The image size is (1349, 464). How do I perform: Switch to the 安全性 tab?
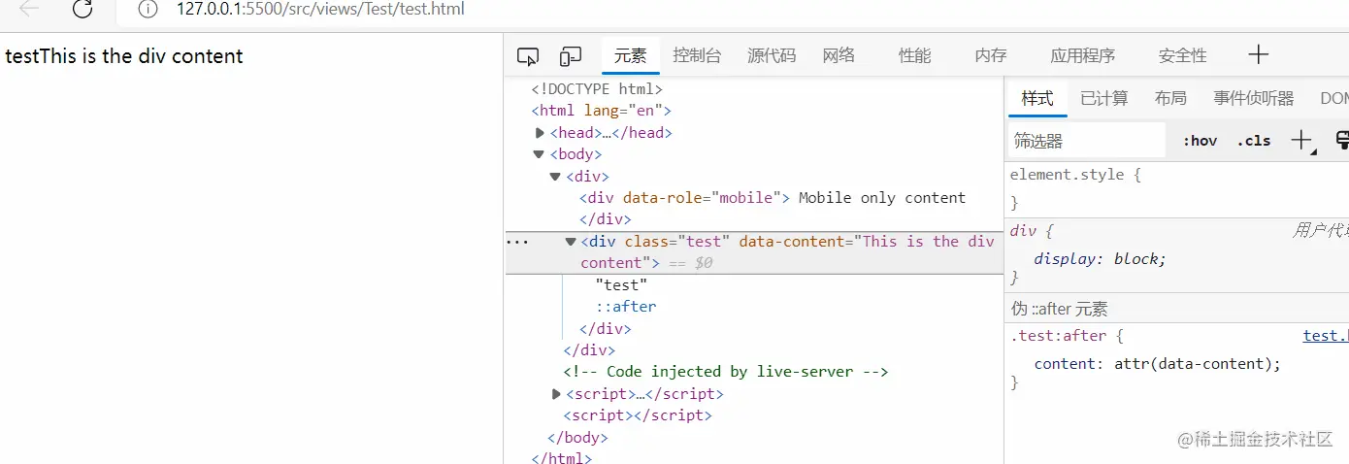click(1182, 56)
